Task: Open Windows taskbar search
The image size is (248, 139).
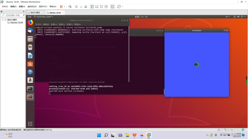Action: 106,135
